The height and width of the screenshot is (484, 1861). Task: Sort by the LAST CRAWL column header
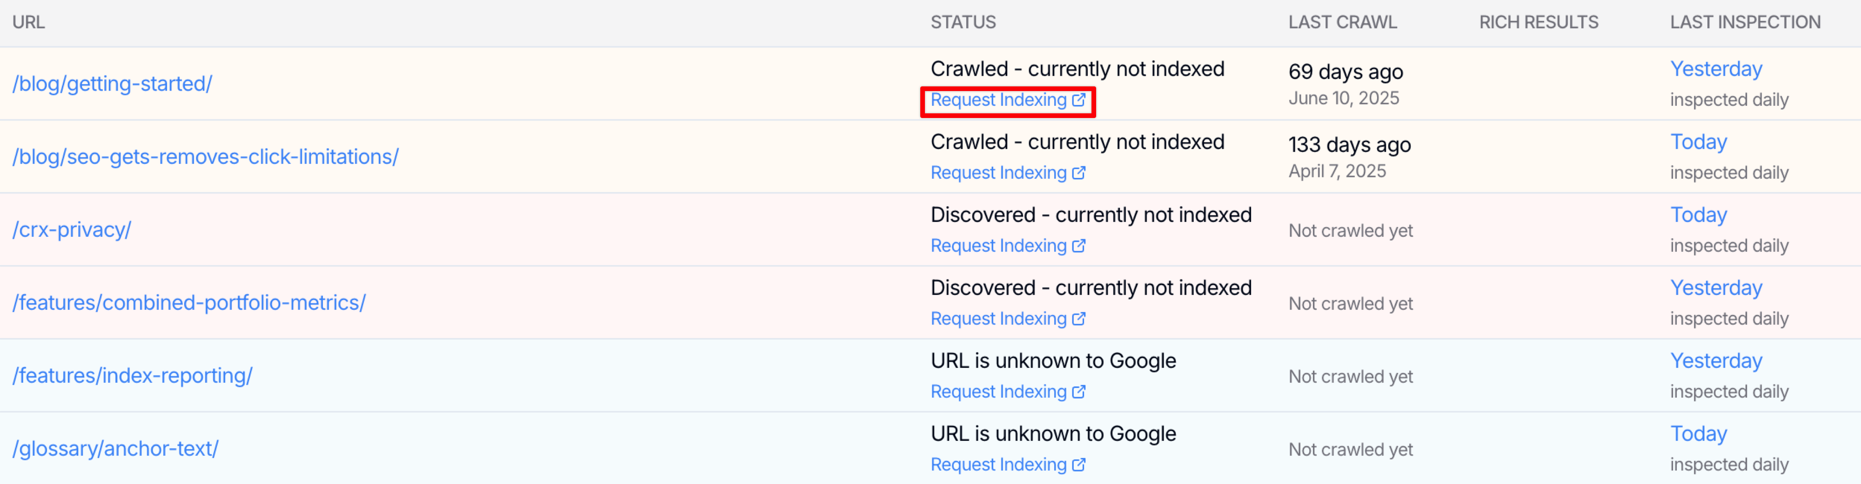[x=1342, y=22]
